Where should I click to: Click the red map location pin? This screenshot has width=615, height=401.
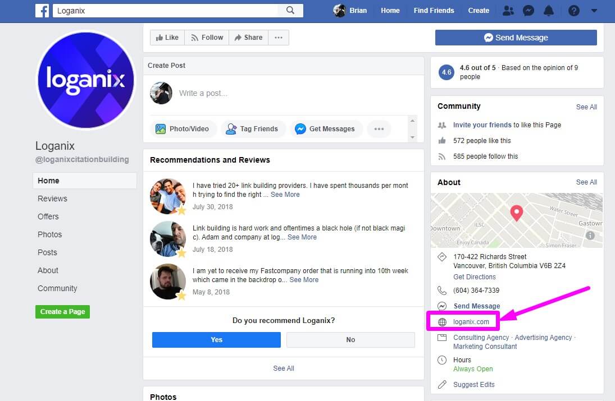[x=517, y=213]
